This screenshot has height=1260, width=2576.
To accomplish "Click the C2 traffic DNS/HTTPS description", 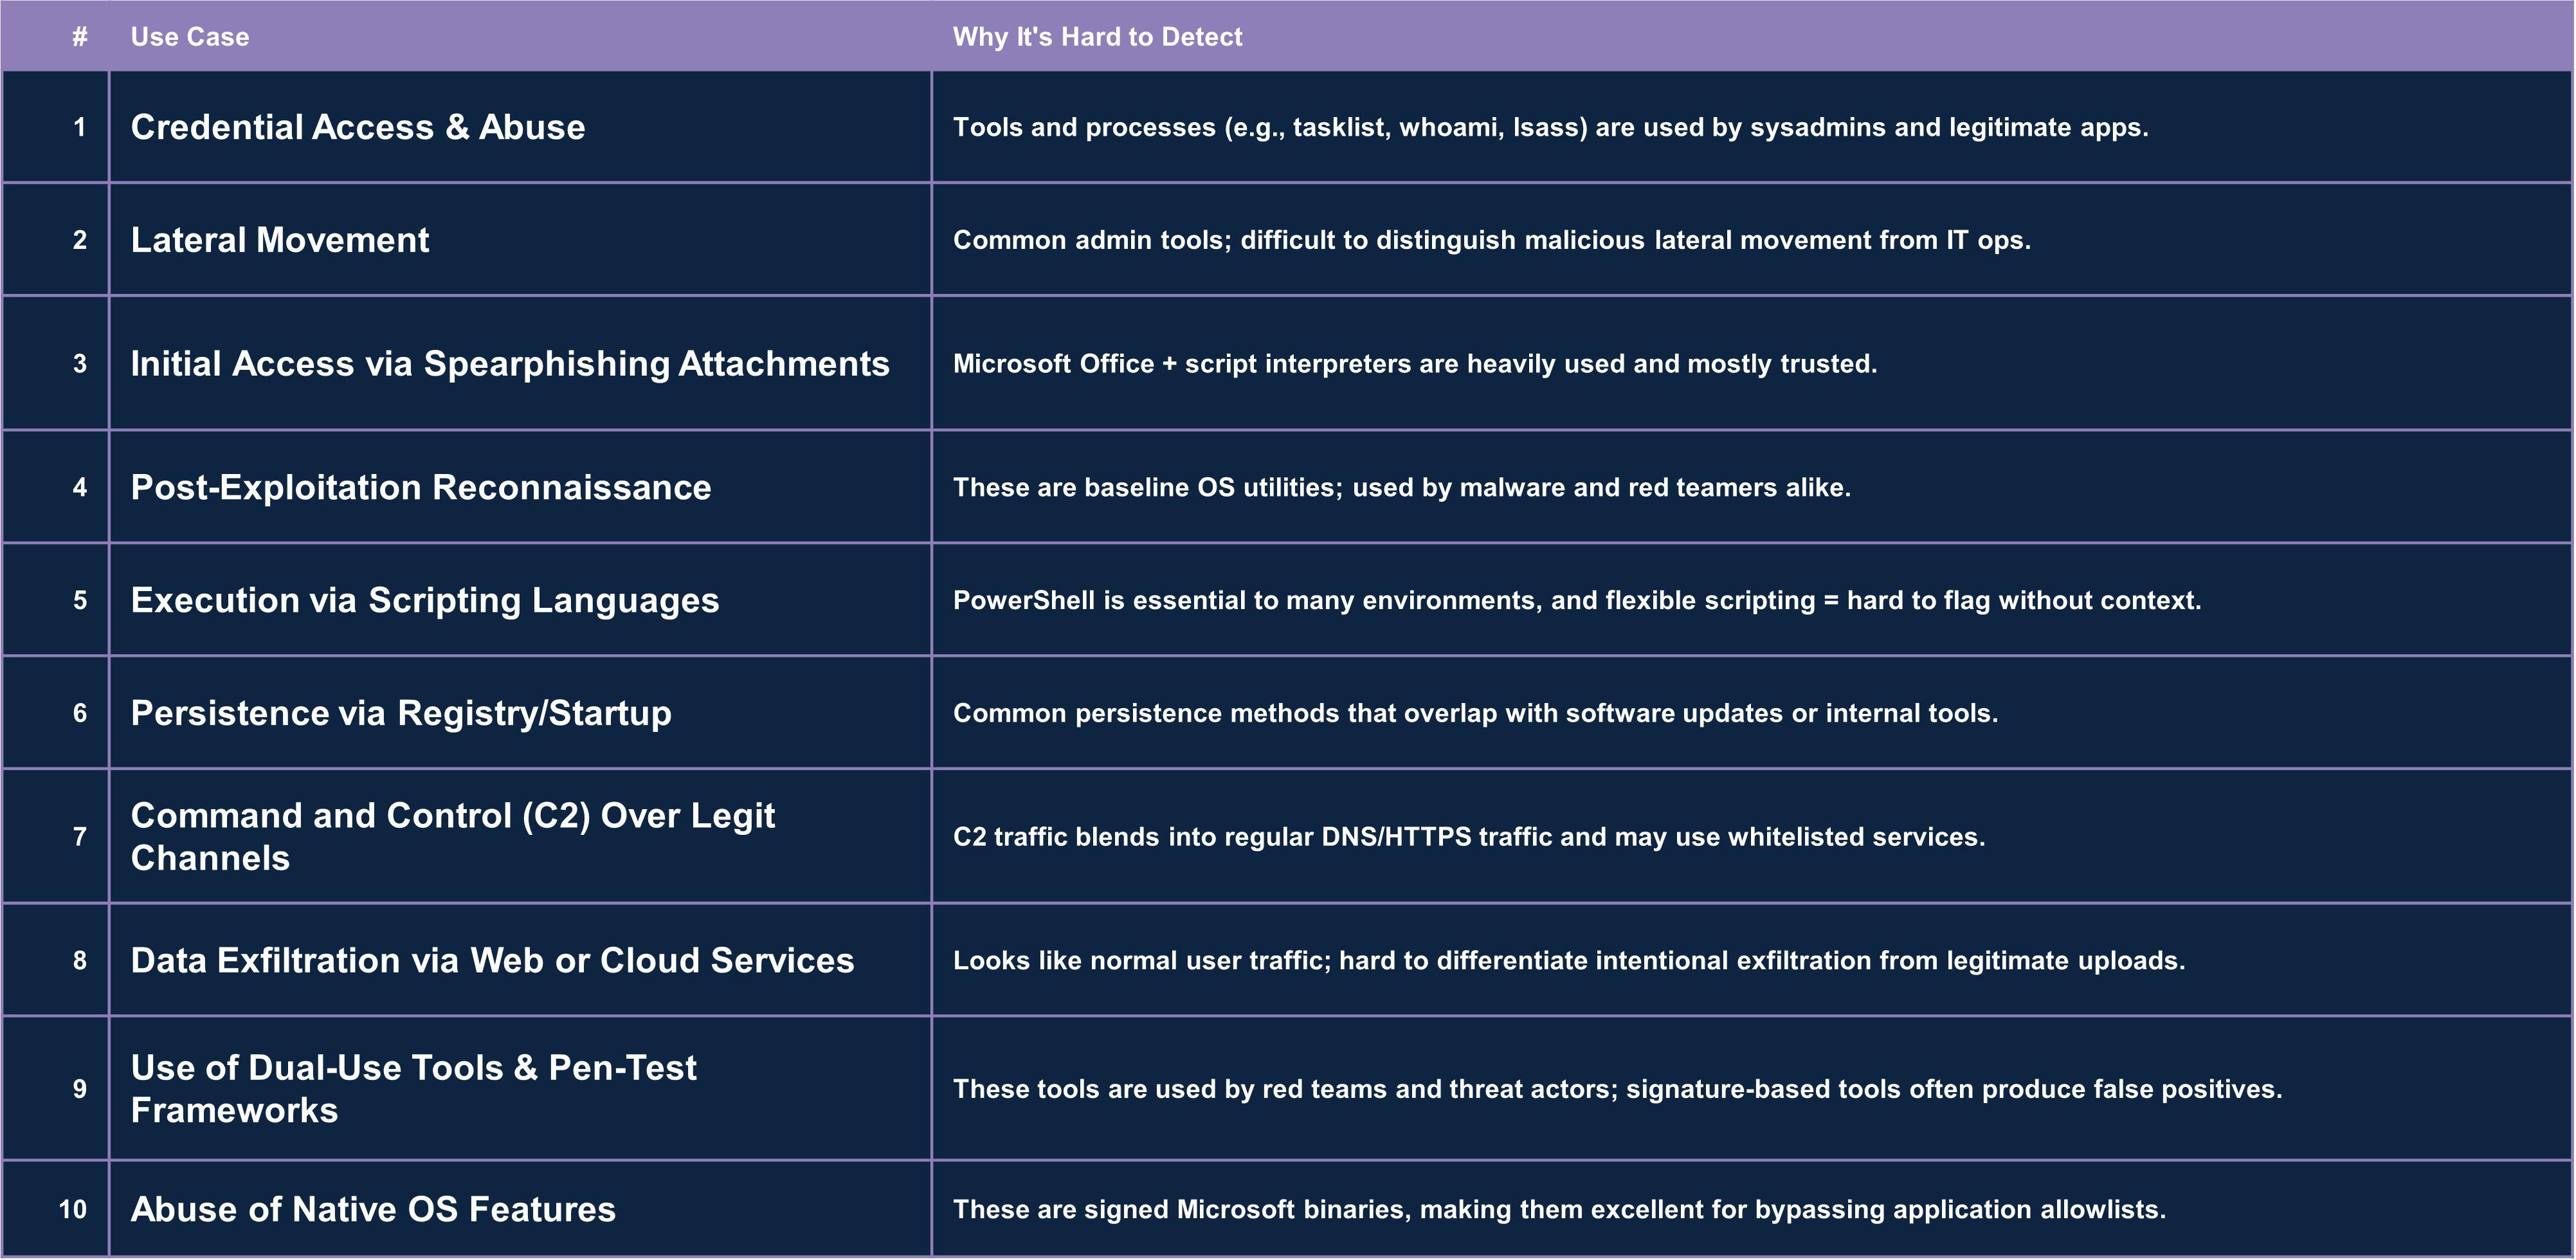I will 1468,836.
